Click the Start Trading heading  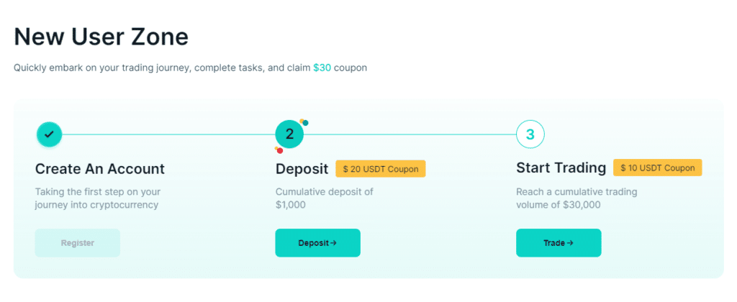pyautogui.click(x=561, y=168)
